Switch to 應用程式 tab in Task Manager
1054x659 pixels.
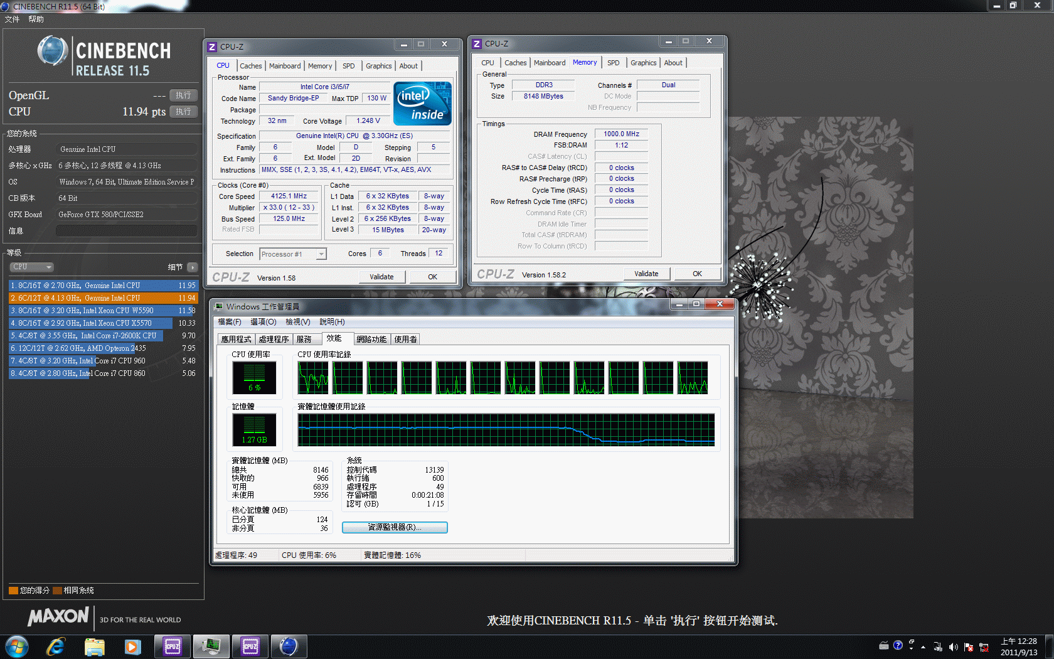(236, 339)
